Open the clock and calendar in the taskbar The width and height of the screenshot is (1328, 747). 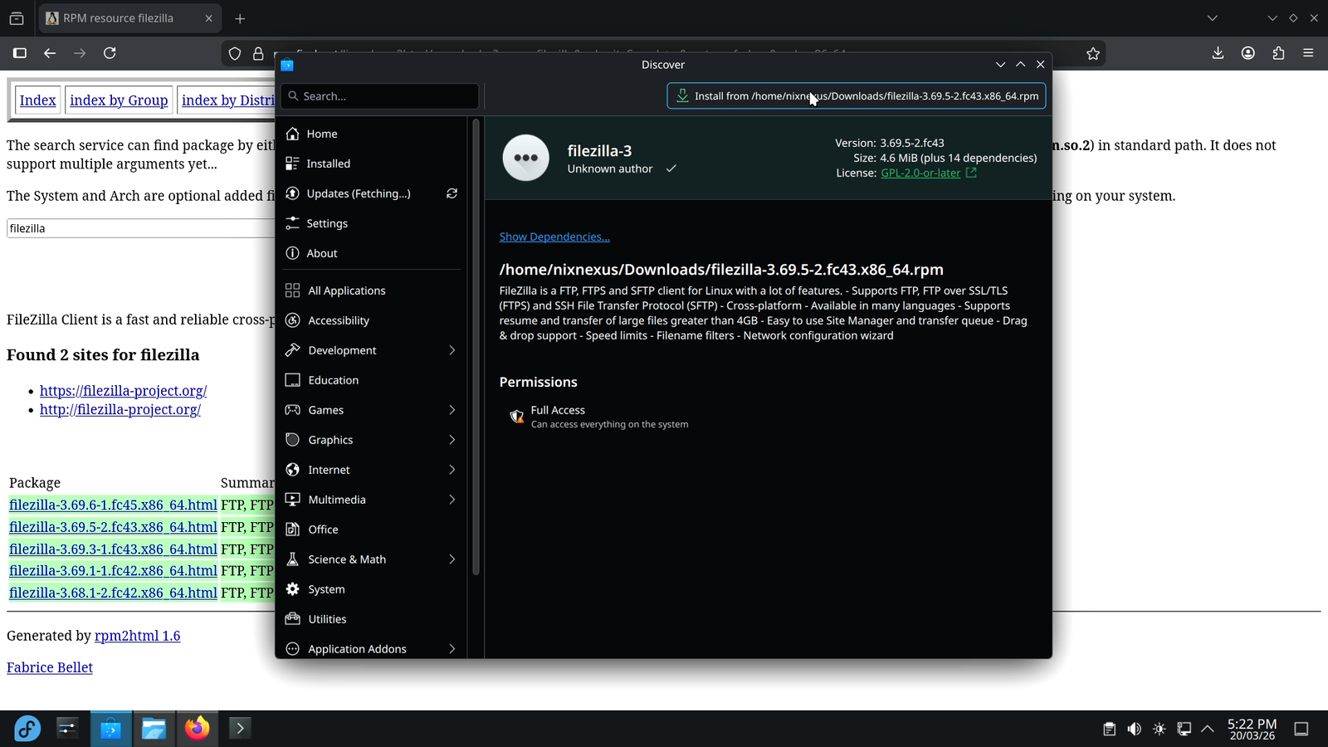click(x=1252, y=729)
